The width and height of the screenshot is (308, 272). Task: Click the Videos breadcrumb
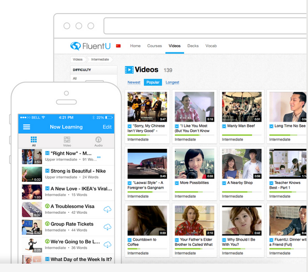(x=78, y=59)
